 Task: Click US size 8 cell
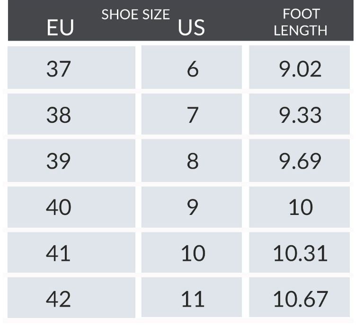[192, 161]
